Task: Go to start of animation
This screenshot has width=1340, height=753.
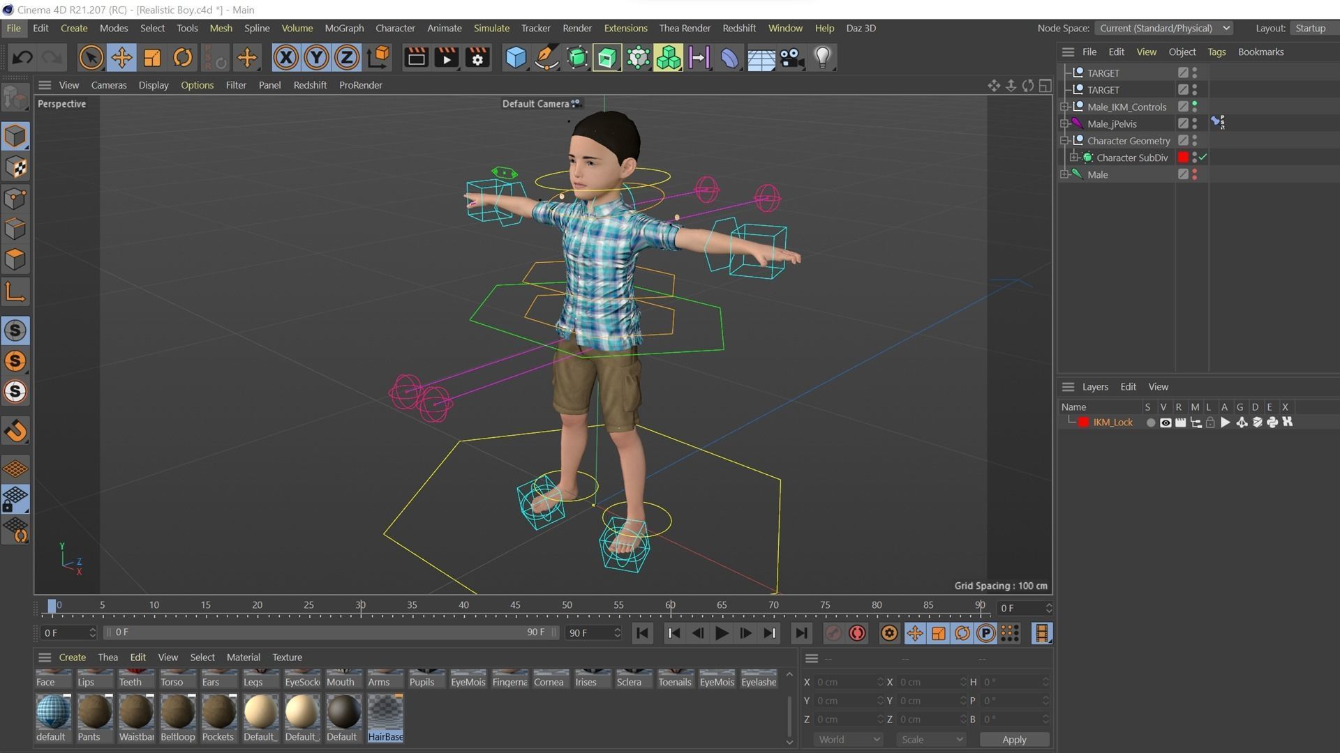Action: pyautogui.click(x=642, y=633)
